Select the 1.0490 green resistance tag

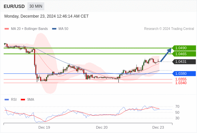click(x=184, y=48)
